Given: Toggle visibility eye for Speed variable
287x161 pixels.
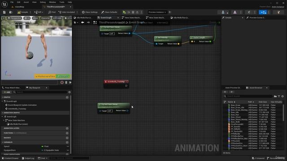Looking at the screenshot, I should [x=68, y=146].
